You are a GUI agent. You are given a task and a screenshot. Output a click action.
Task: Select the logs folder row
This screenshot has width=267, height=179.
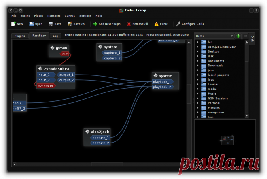coord(221,80)
